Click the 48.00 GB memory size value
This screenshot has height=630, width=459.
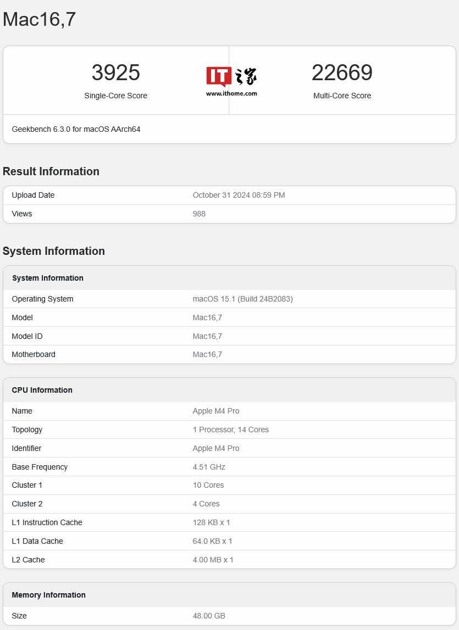click(x=209, y=616)
